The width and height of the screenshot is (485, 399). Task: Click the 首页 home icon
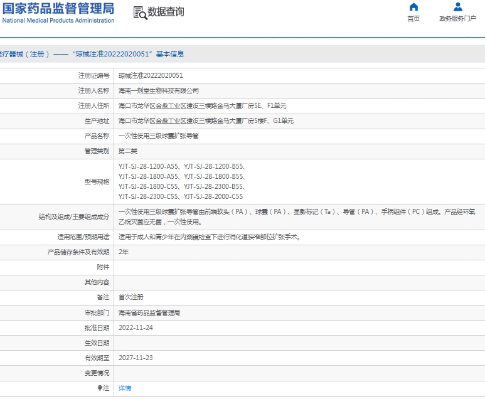point(413,7)
